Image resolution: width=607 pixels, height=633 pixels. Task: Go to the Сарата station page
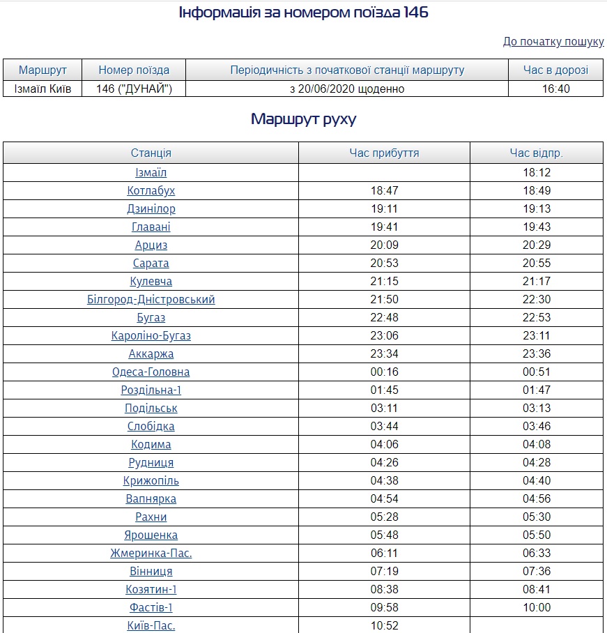[x=151, y=264]
